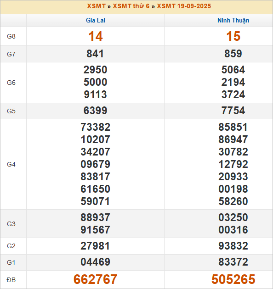
Task: Click Gia Lai G7 number 841
Action: point(95,54)
